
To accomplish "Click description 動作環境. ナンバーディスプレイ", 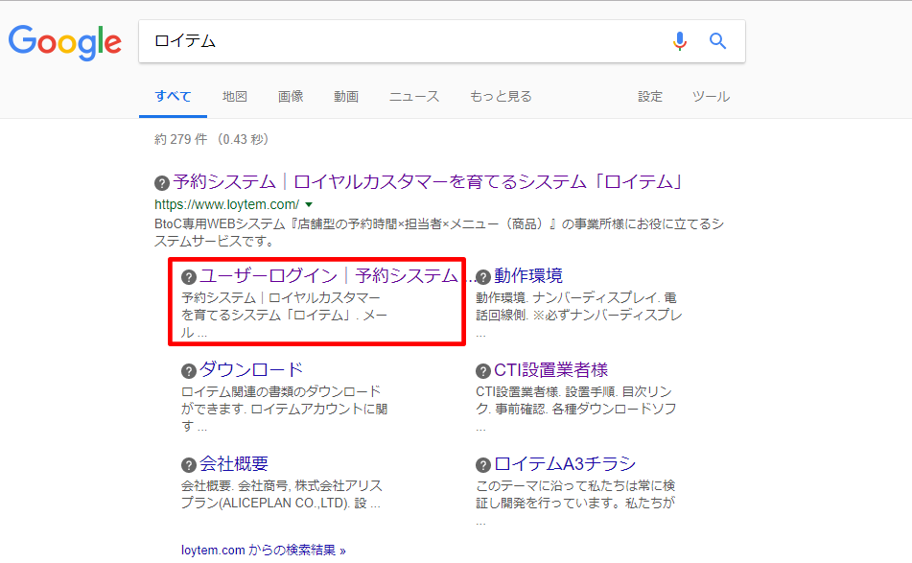I will coord(578,315).
